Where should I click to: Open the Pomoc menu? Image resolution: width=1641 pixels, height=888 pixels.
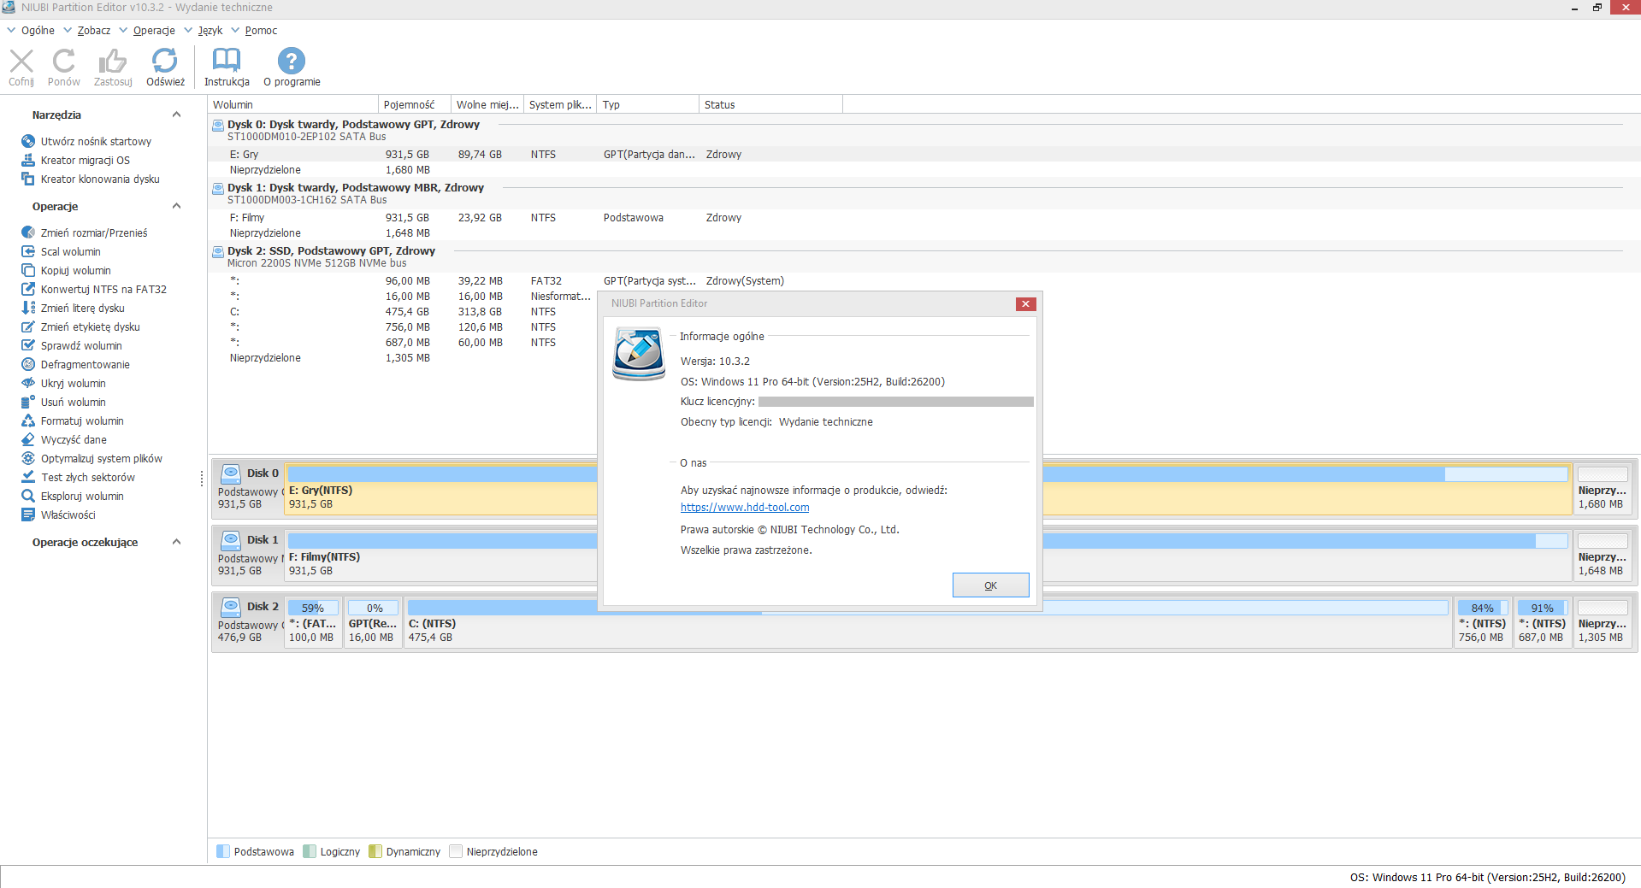(261, 31)
